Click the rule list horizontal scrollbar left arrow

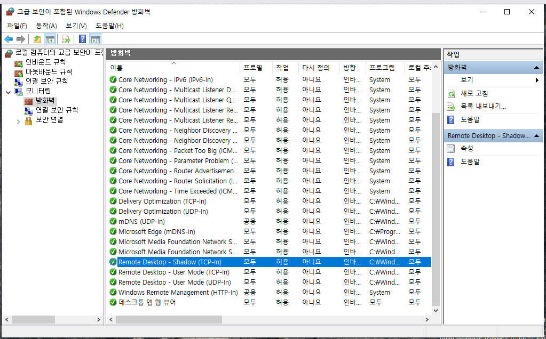(x=111, y=319)
